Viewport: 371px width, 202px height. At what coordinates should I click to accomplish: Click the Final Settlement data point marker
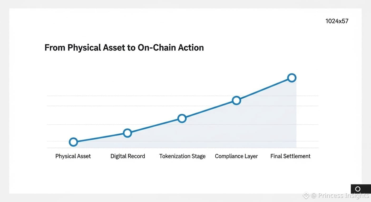(292, 78)
